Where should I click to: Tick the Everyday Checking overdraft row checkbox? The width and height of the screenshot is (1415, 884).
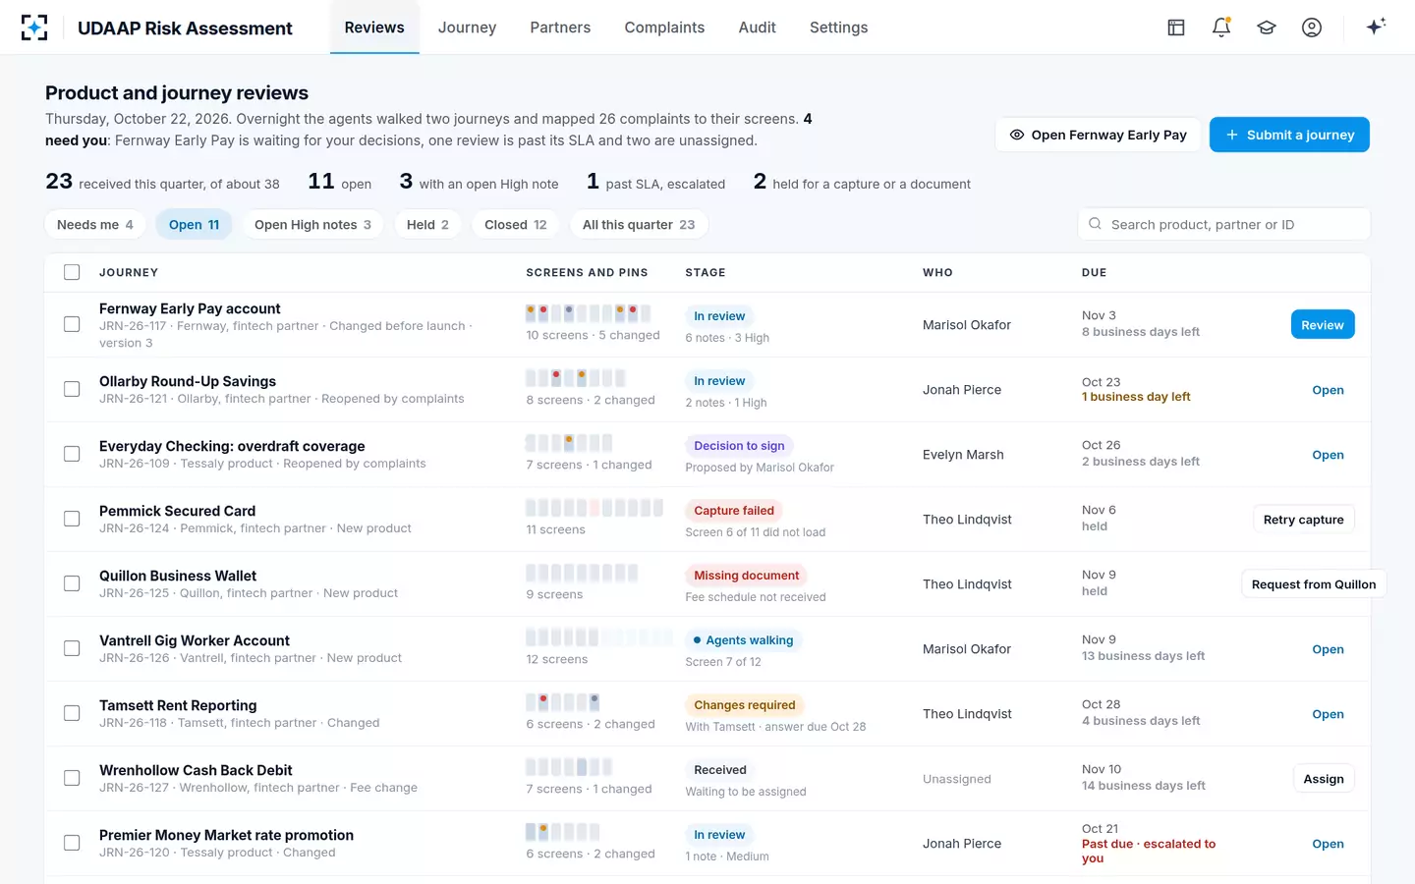(72, 454)
